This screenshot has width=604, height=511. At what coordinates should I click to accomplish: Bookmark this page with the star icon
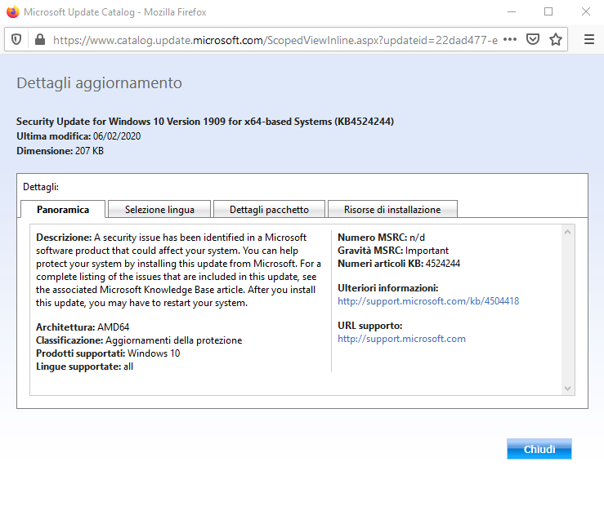(x=556, y=39)
